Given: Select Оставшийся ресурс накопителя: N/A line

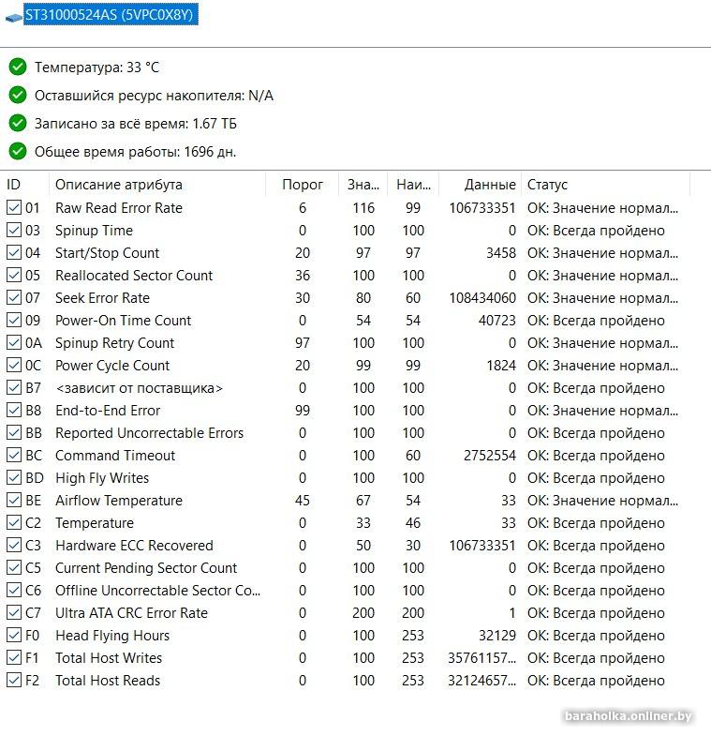Looking at the screenshot, I should [154, 96].
